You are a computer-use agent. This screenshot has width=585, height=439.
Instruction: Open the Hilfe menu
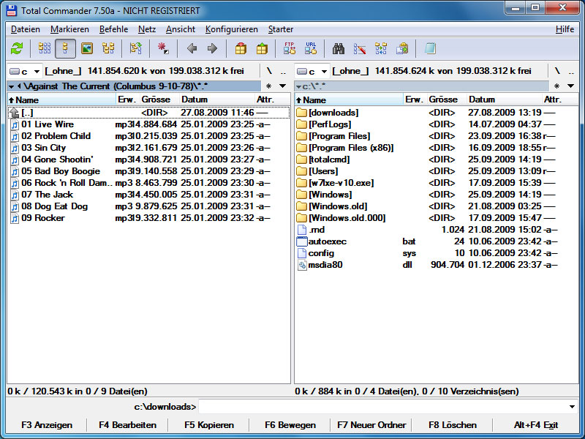565,29
